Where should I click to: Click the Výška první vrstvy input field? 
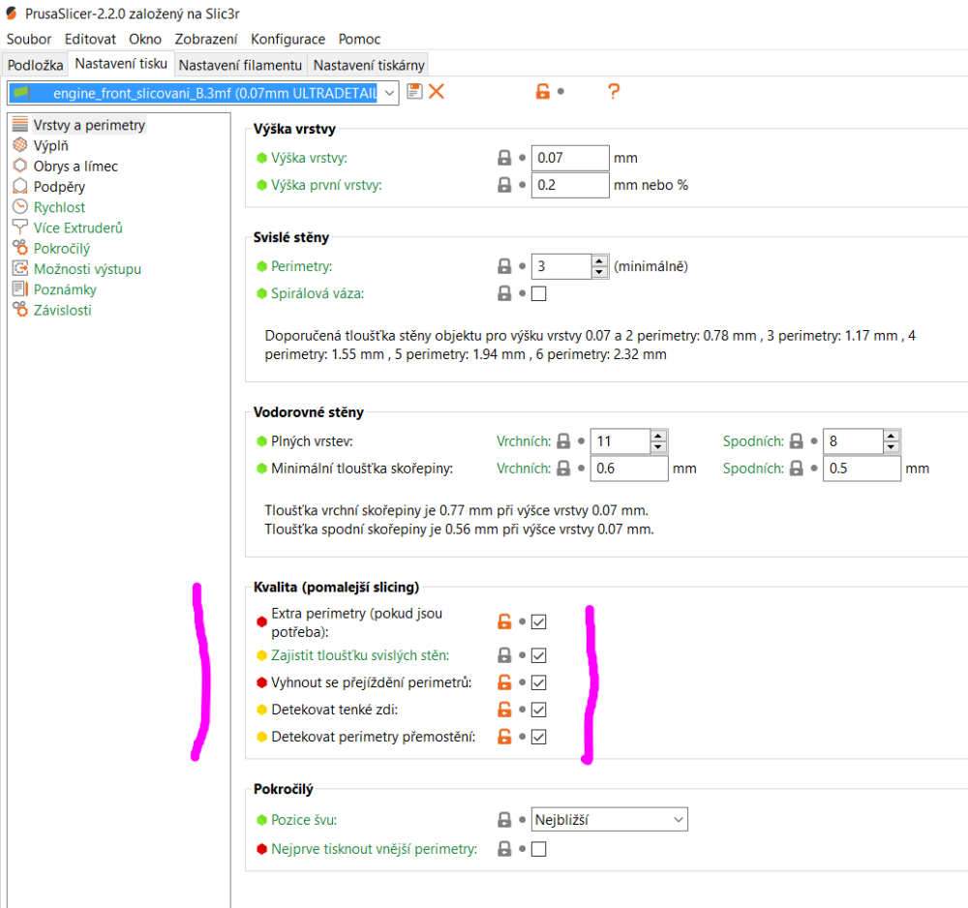(569, 185)
